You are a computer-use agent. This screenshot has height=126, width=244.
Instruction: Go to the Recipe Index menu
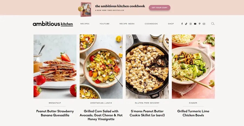coord(127,24)
